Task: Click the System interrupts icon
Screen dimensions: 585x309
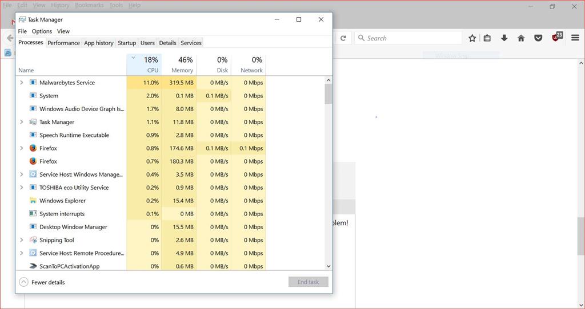Action: click(x=33, y=214)
